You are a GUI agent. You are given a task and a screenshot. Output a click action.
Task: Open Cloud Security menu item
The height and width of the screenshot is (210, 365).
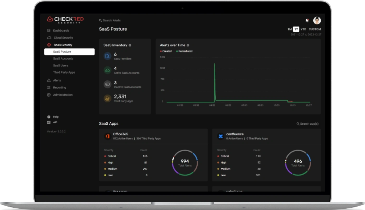63,38
